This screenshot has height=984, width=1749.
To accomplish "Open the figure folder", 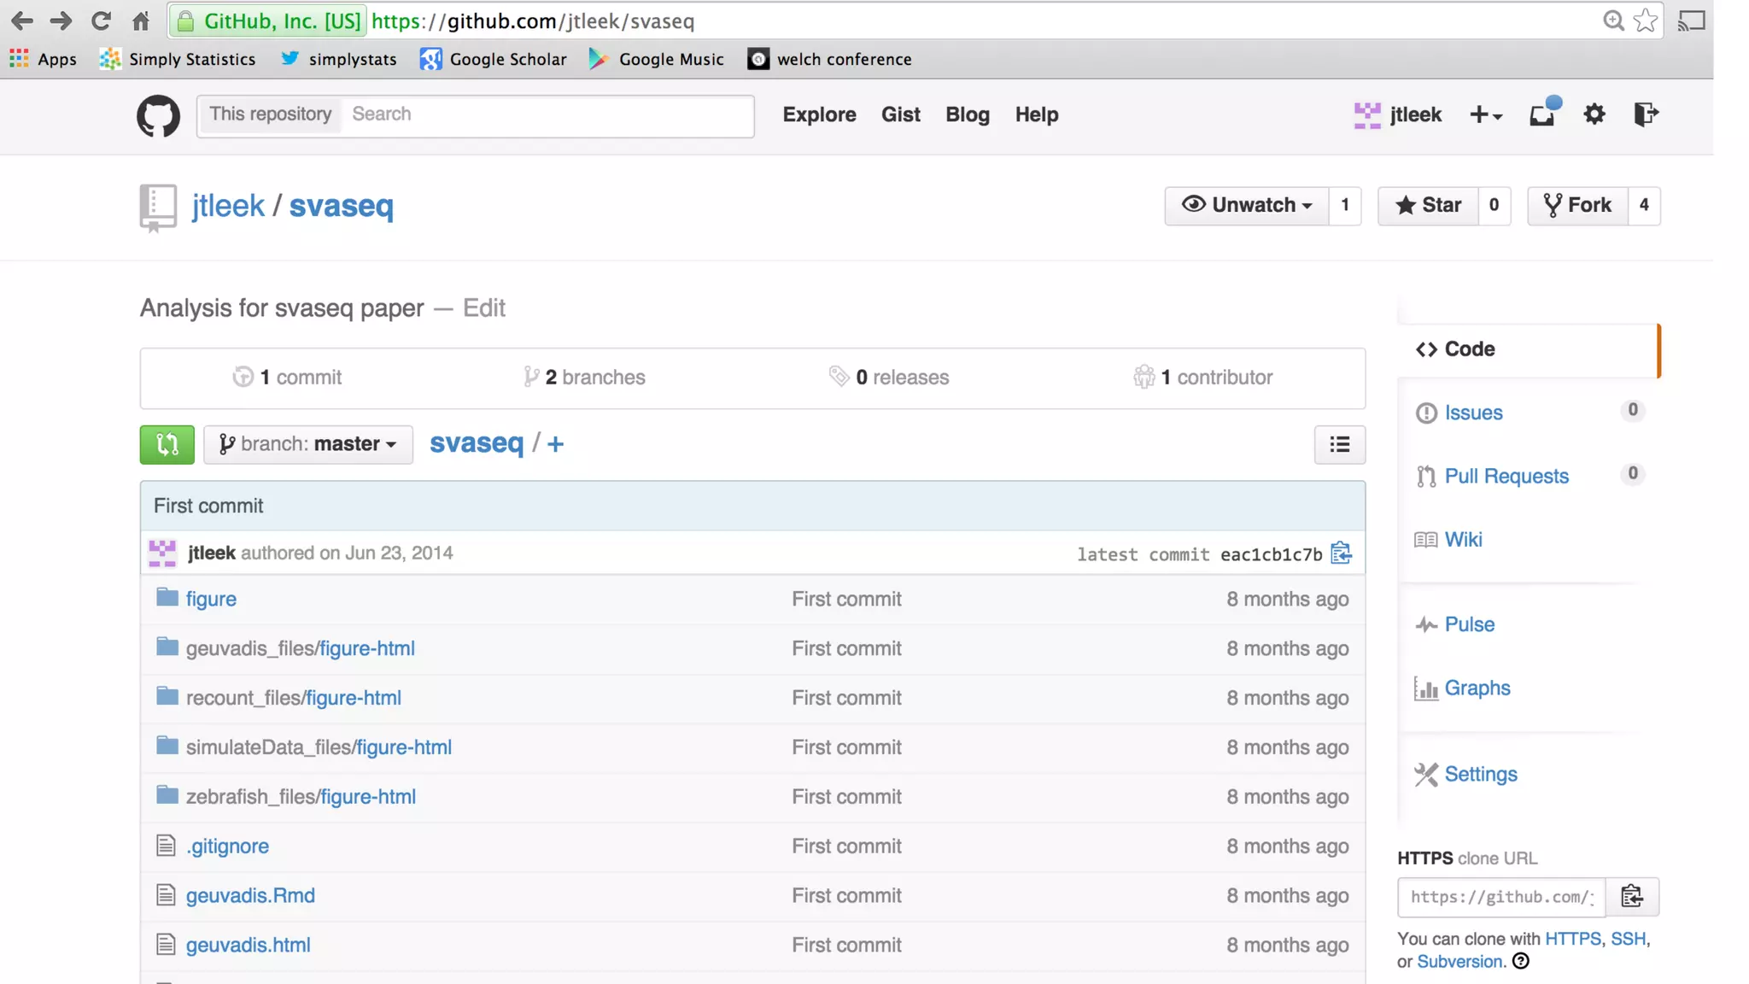I will pyautogui.click(x=211, y=599).
